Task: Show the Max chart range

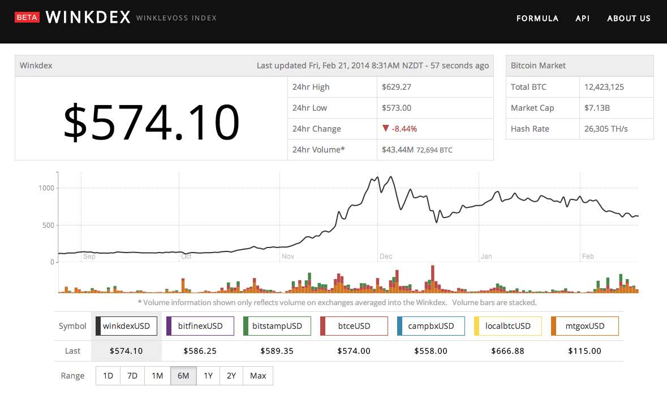Action: tap(258, 376)
